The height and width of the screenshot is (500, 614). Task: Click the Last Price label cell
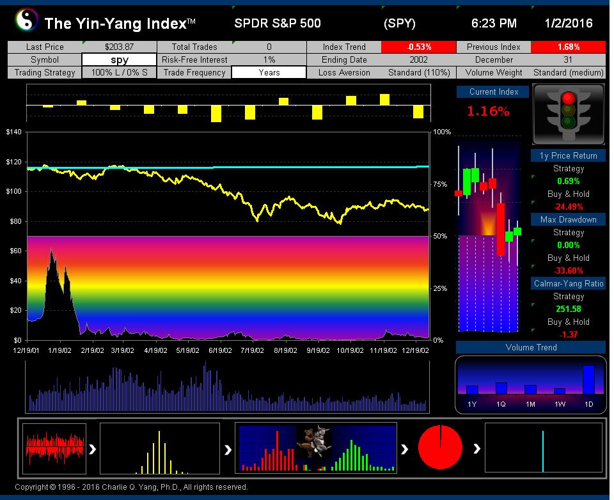tap(45, 47)
